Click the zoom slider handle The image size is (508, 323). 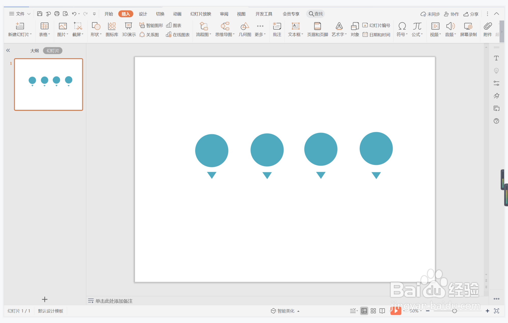(454, 311)
